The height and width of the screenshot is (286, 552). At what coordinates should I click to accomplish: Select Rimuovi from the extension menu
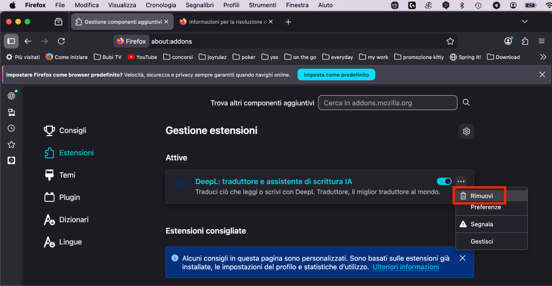click(x=492, y=196)
